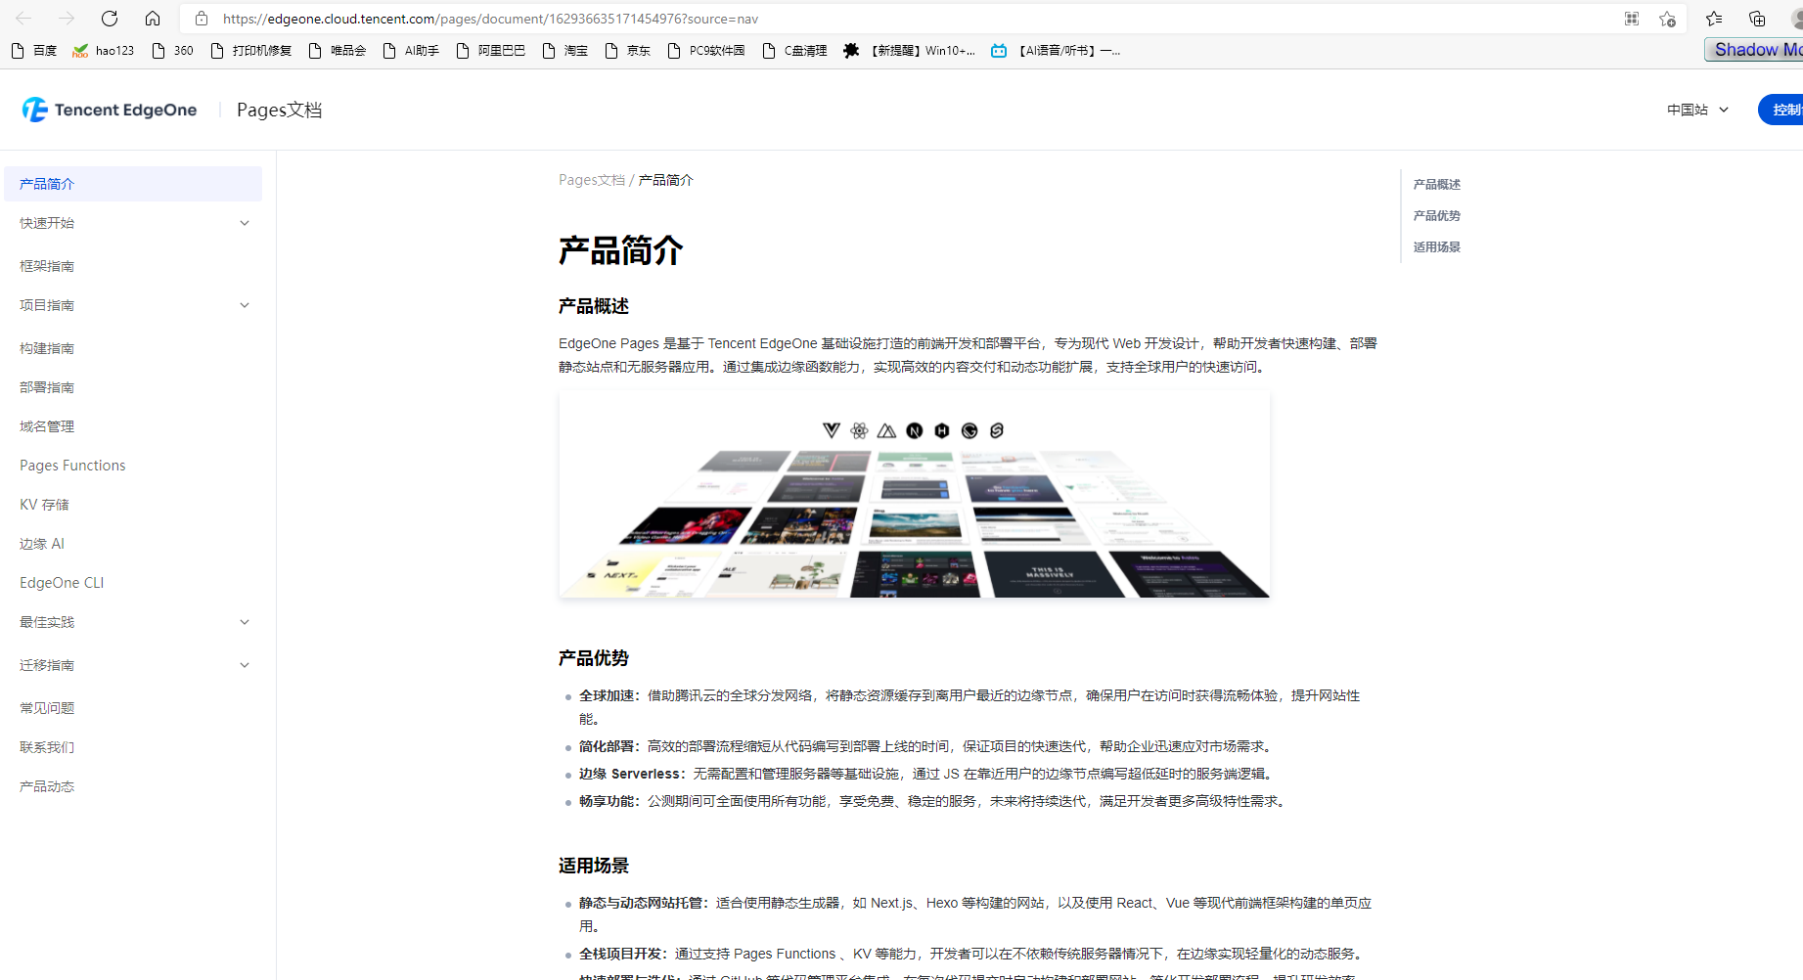
Task: Click the Pages文档 breadcrumb link
Action: (x=592, y=180)
